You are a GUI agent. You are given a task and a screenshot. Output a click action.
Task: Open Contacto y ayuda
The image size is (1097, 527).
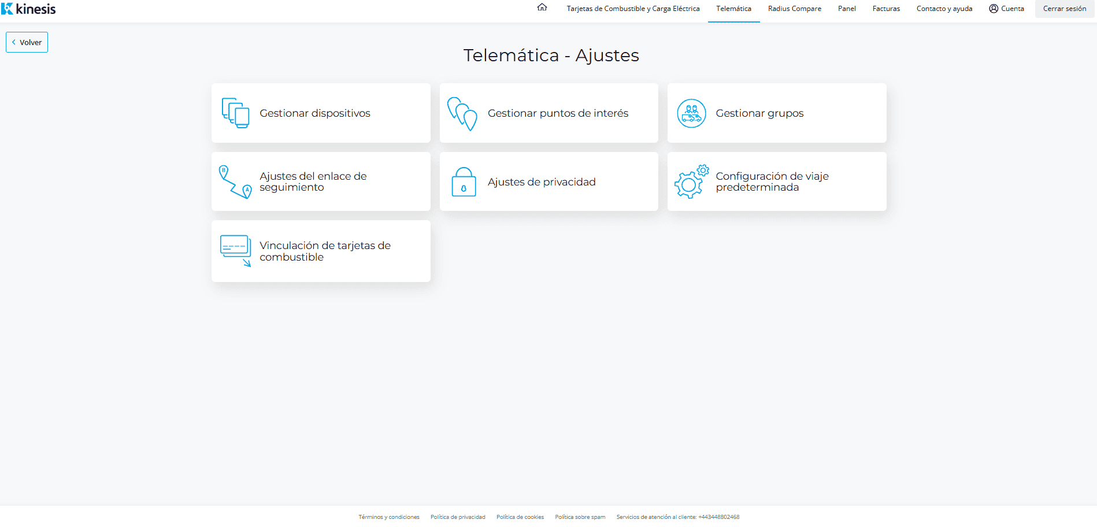click(944, 9)
